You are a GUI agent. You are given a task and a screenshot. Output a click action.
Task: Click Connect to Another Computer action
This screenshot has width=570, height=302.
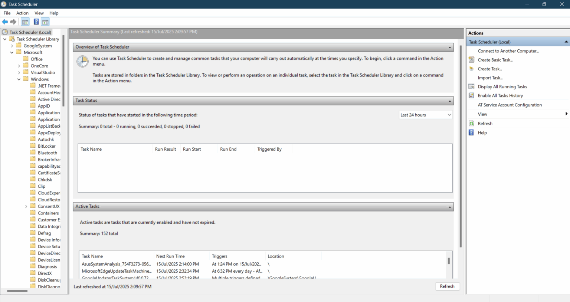coord(508,51)
